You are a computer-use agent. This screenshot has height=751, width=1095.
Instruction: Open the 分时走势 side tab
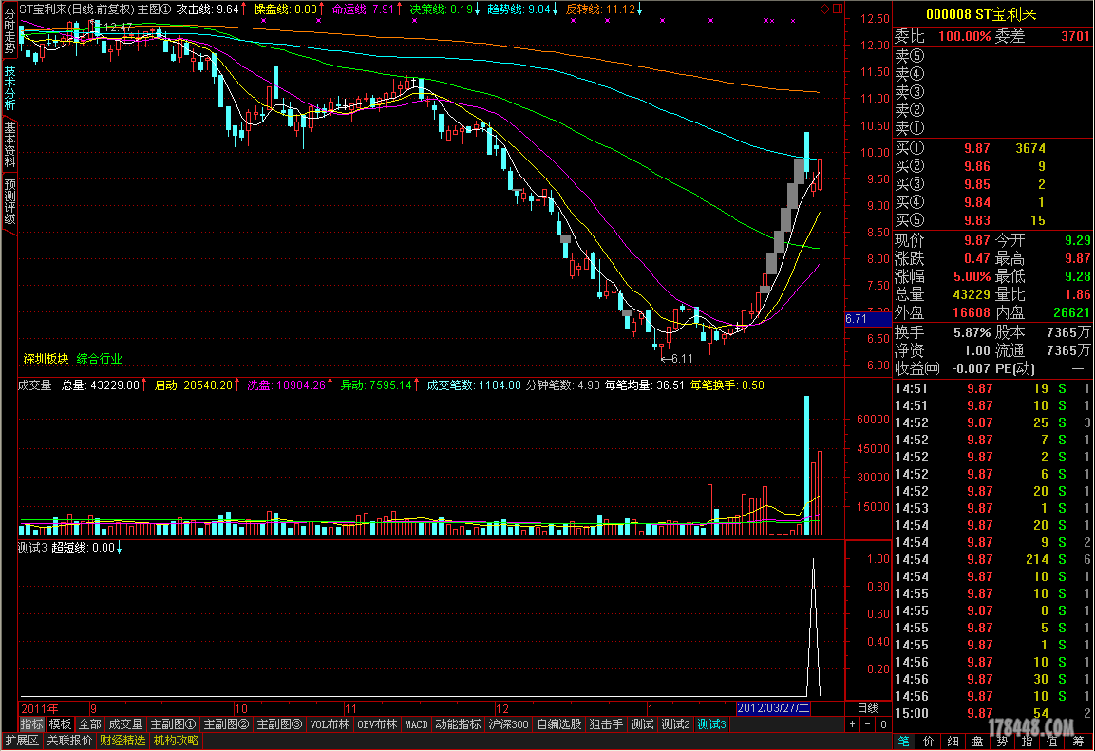pyautogui.click(x=9, y=31)
